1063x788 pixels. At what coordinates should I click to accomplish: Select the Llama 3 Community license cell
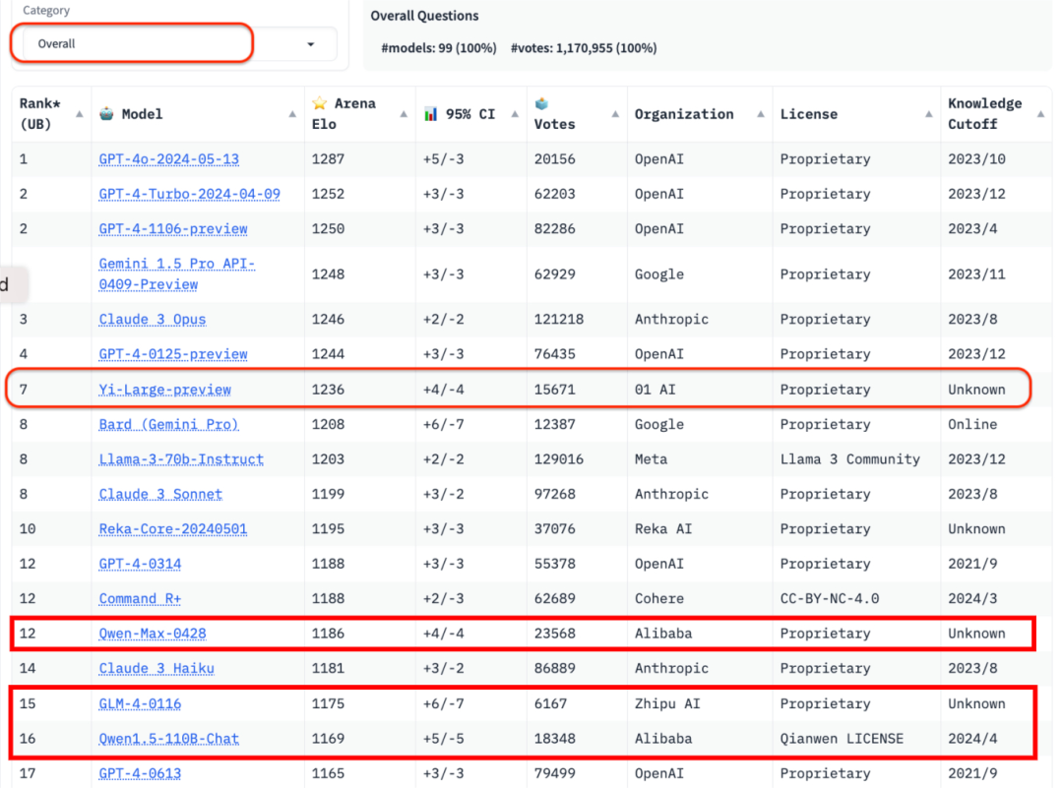(x=850, y=459)
